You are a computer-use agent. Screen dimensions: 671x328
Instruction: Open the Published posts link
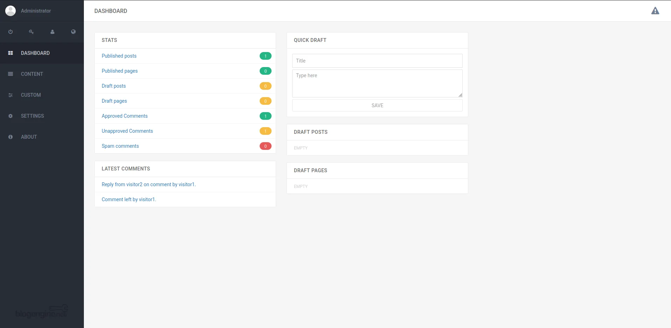tap(119, 56)
